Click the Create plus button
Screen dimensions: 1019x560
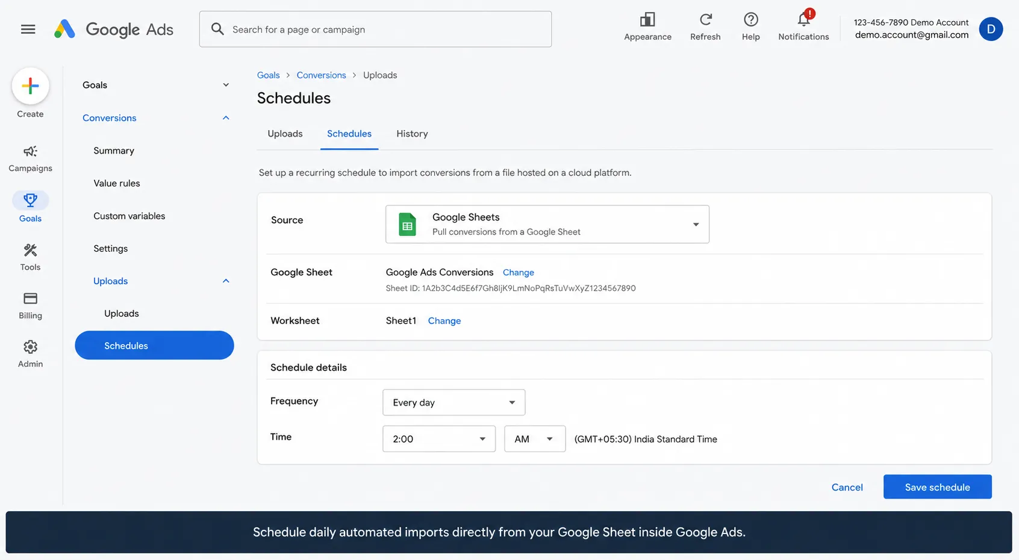(30, 86)
